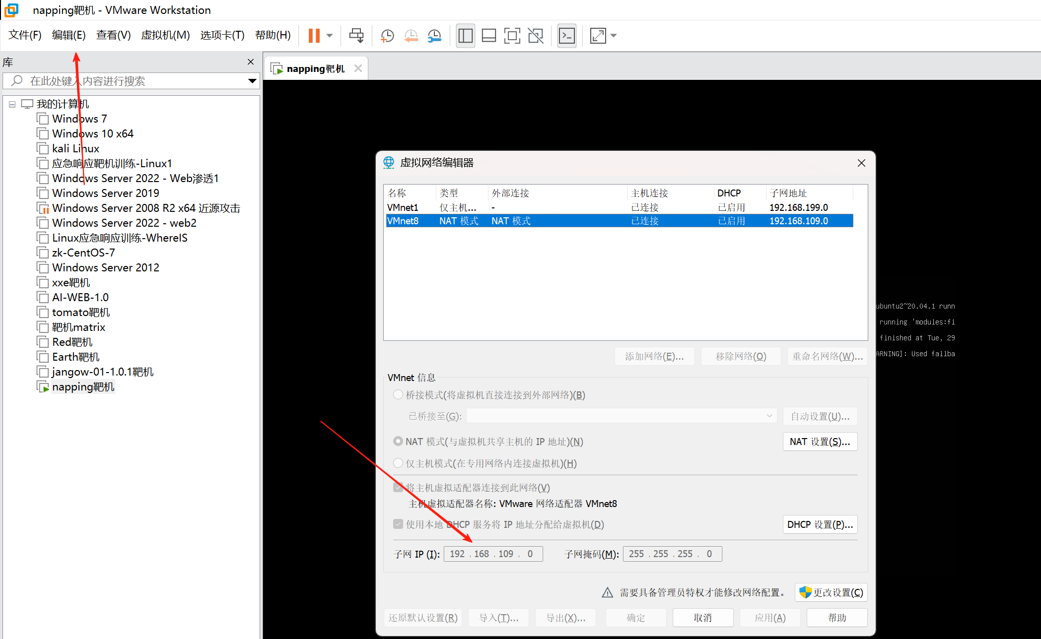Click the 自动设置(U)... button
This screenshot has height=639, width=1041.
(x=820, y=416)
